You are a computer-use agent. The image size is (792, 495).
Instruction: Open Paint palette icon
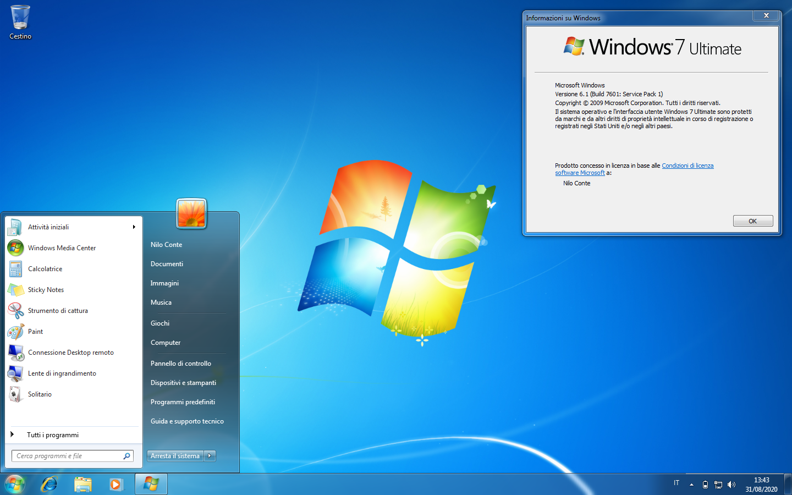coord(15,332)
